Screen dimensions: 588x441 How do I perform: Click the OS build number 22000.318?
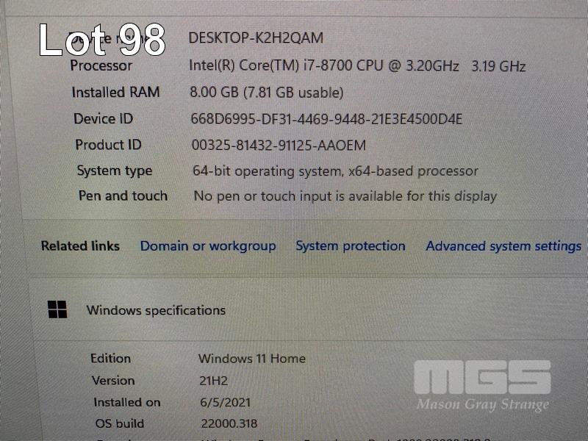[229, 424]
